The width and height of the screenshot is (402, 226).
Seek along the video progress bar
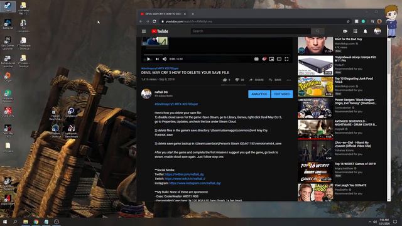point(217,55)
